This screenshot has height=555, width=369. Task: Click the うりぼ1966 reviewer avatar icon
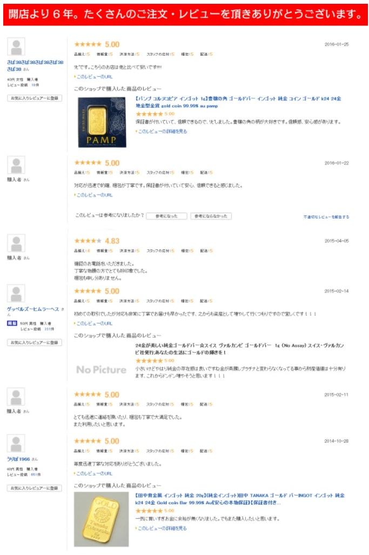point(16,444)
